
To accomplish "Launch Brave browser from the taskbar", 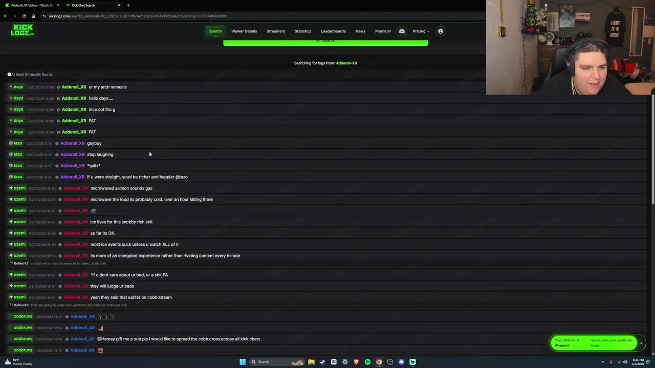I will pos(356,362).
